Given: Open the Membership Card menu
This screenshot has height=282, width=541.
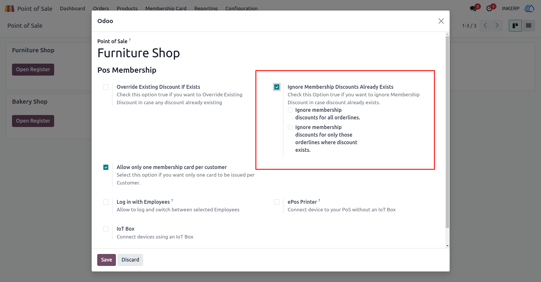Looking at the screenshot, I should click(x=166, y=8).
